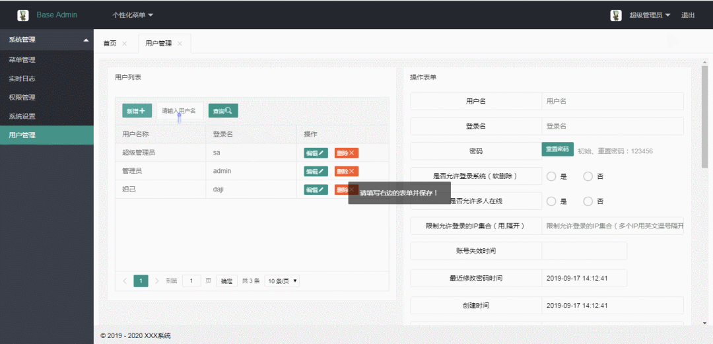
Task: Select 否 for 是否允许多人在线
Action: pyautogui.click(x=588, y=201)
